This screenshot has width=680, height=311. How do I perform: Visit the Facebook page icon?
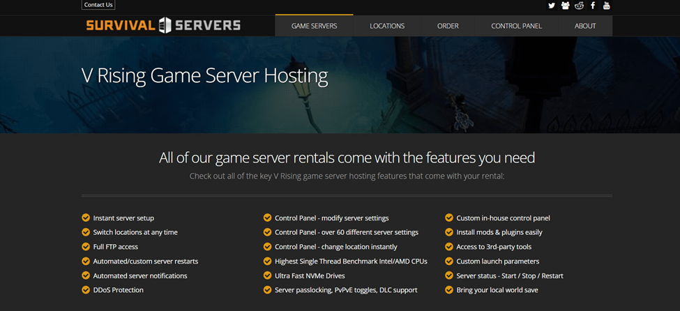click(x=593, y=6)
